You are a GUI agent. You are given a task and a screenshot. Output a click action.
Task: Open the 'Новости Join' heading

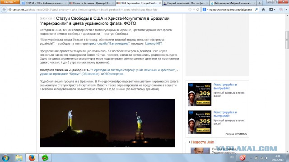(x=203, y=142)
